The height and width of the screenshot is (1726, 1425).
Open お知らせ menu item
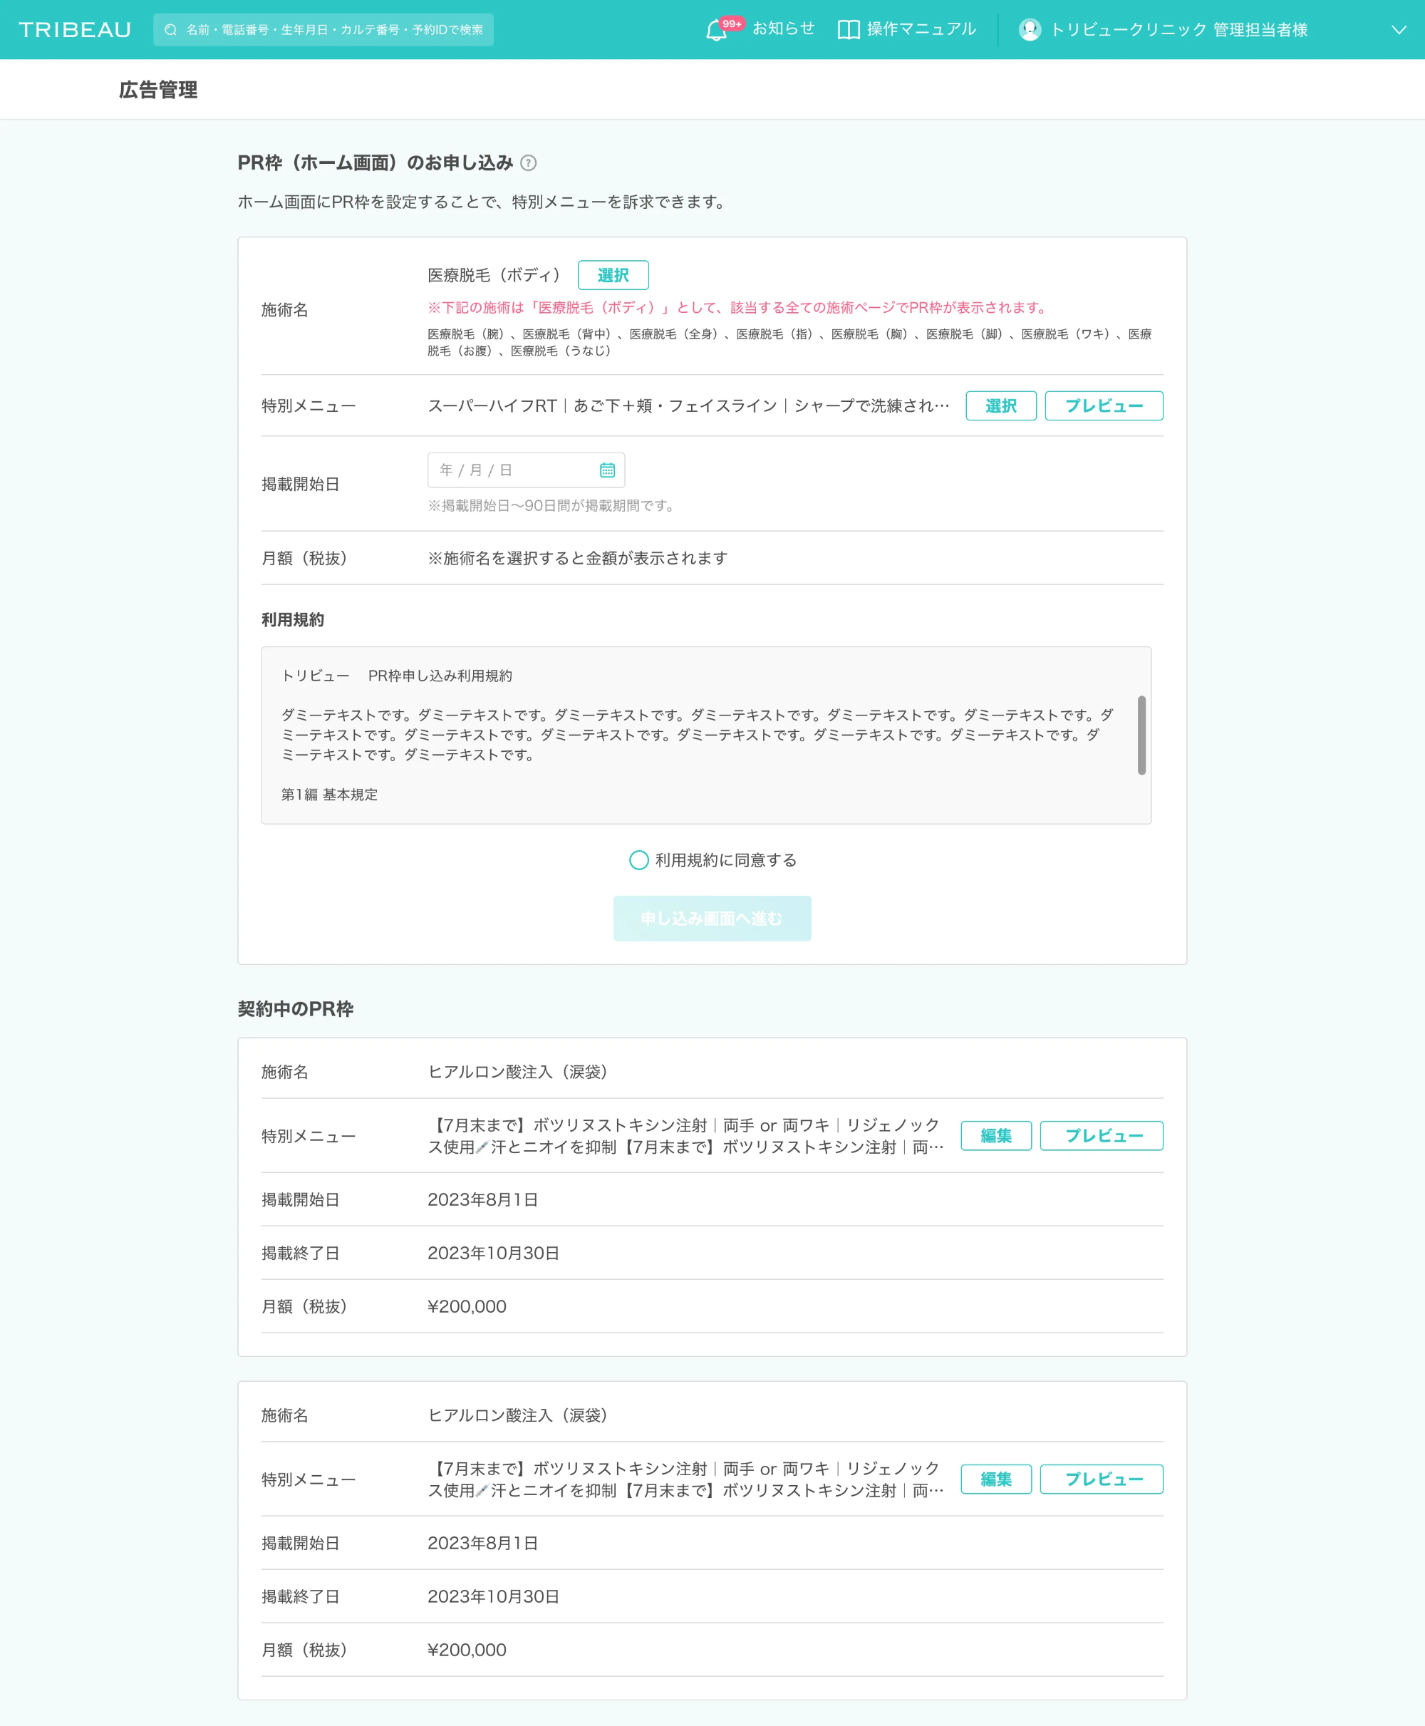[x=782, y=29]
